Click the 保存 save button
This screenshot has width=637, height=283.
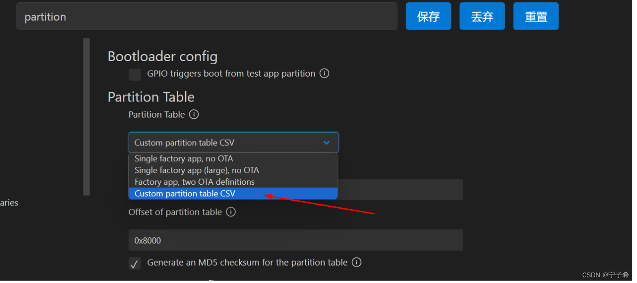(x=428, y=16)
